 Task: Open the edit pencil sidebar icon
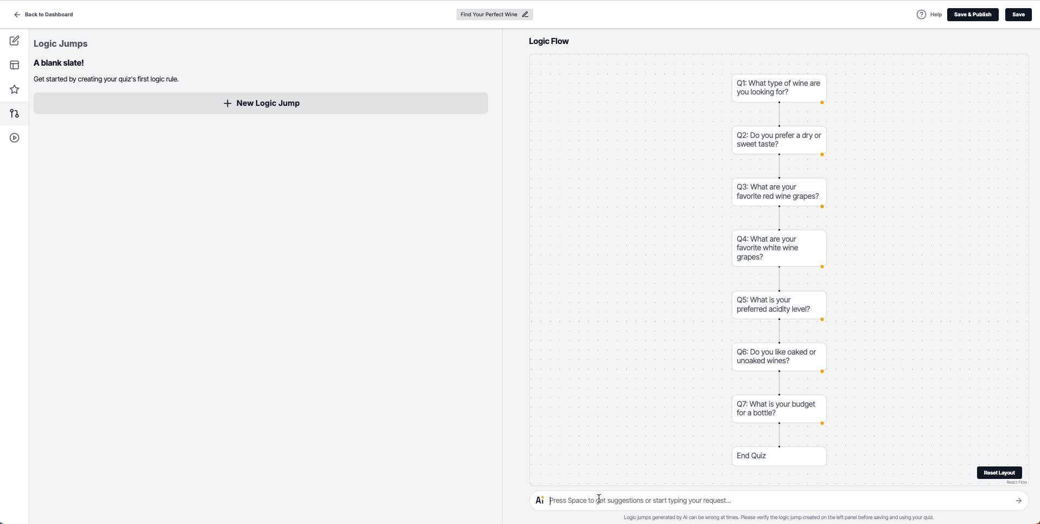point(15,41)
